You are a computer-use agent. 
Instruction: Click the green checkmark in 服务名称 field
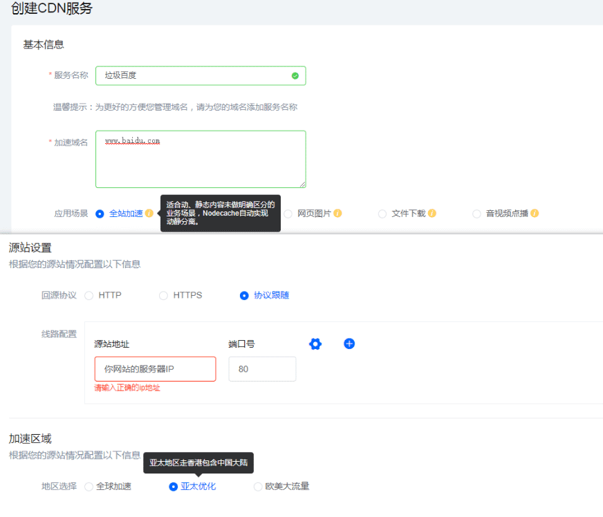[295, 76]
